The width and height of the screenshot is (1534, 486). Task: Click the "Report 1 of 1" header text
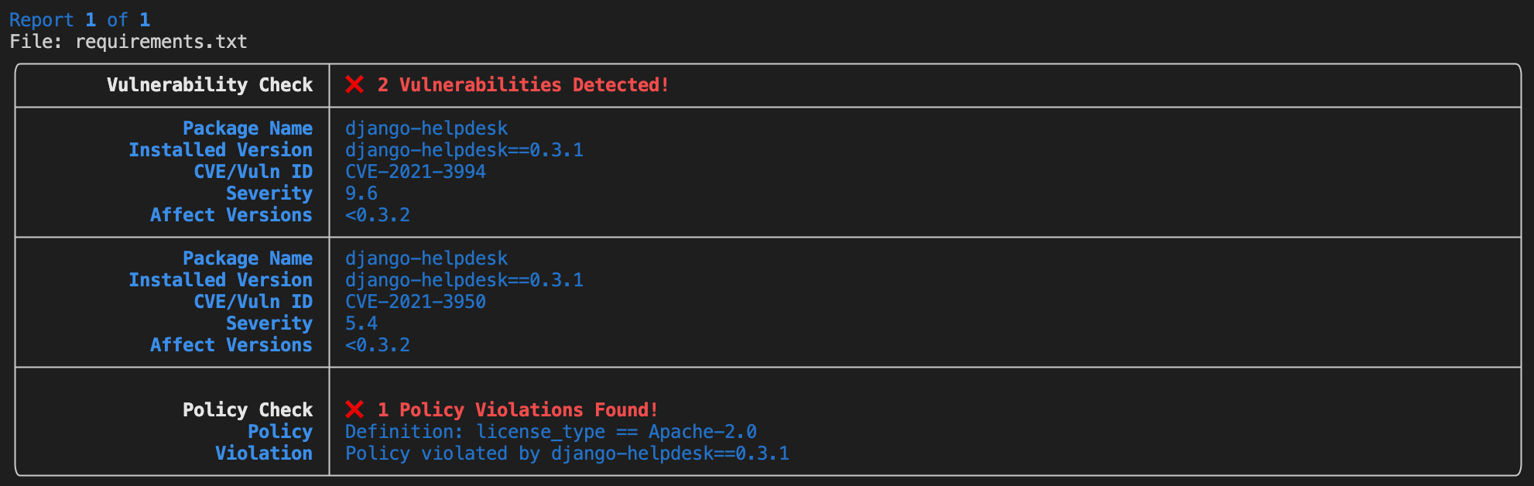pyautogui.click(x=80, y=19)
